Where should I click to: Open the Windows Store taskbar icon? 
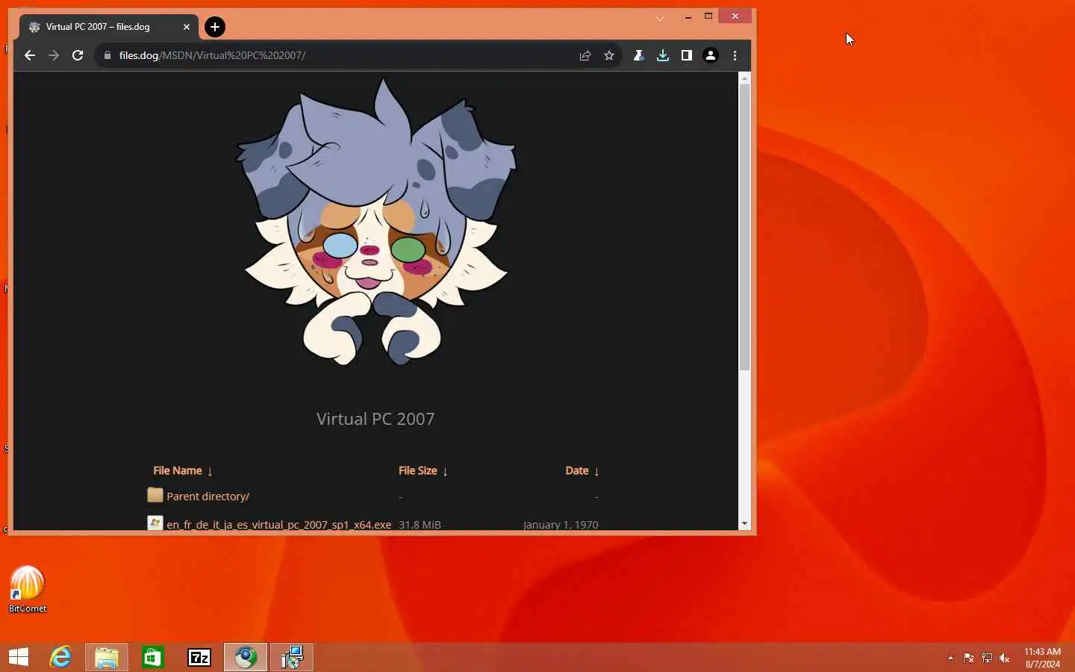[x=153, y=657]
